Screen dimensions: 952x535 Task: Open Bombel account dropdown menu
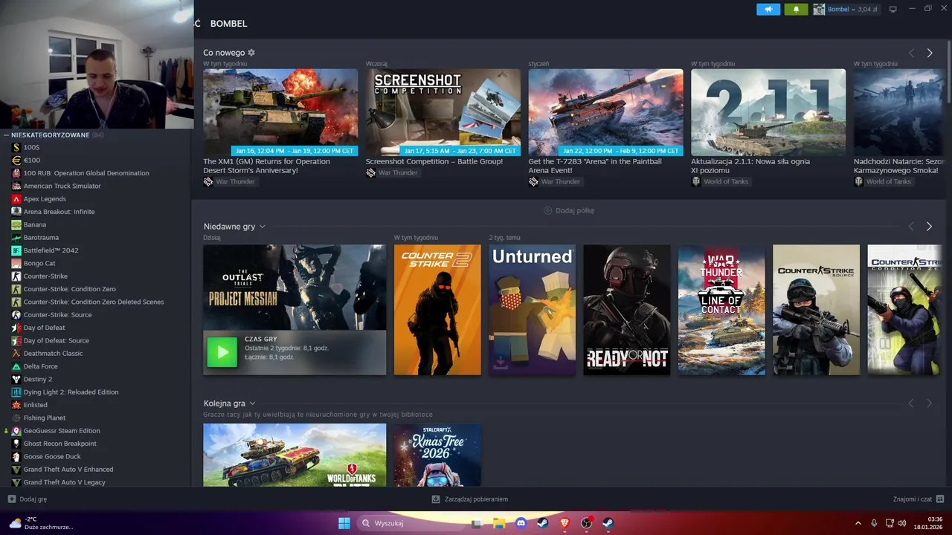[840, 9]
